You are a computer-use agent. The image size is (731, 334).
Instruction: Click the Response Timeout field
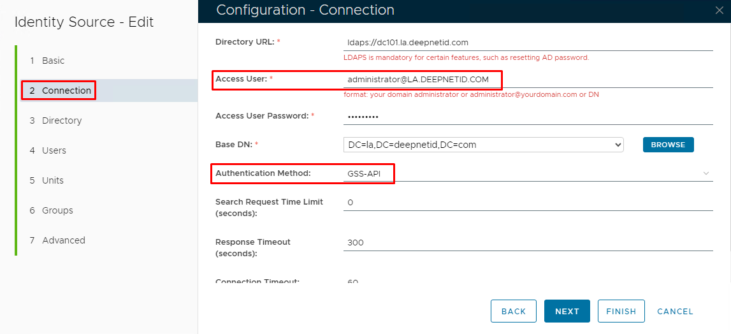click(x=528, y=243)
